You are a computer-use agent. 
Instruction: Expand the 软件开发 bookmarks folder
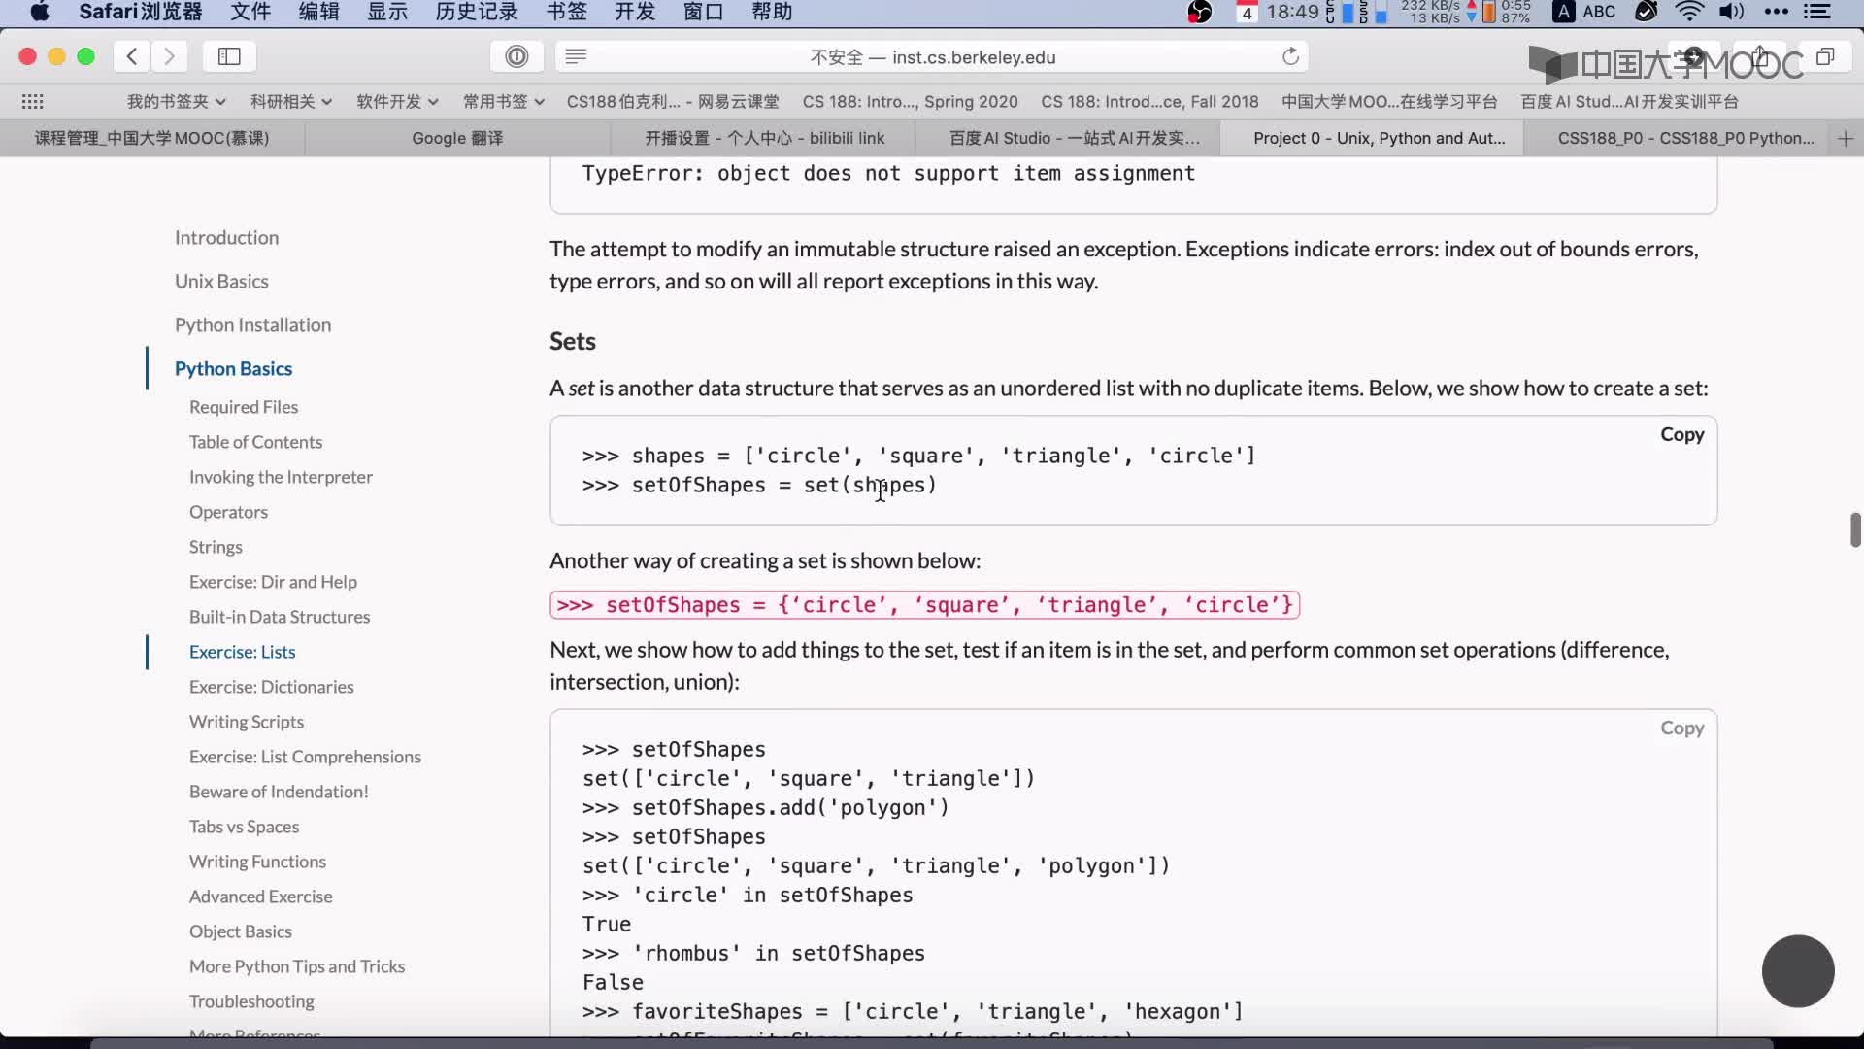tap(397, 101)
